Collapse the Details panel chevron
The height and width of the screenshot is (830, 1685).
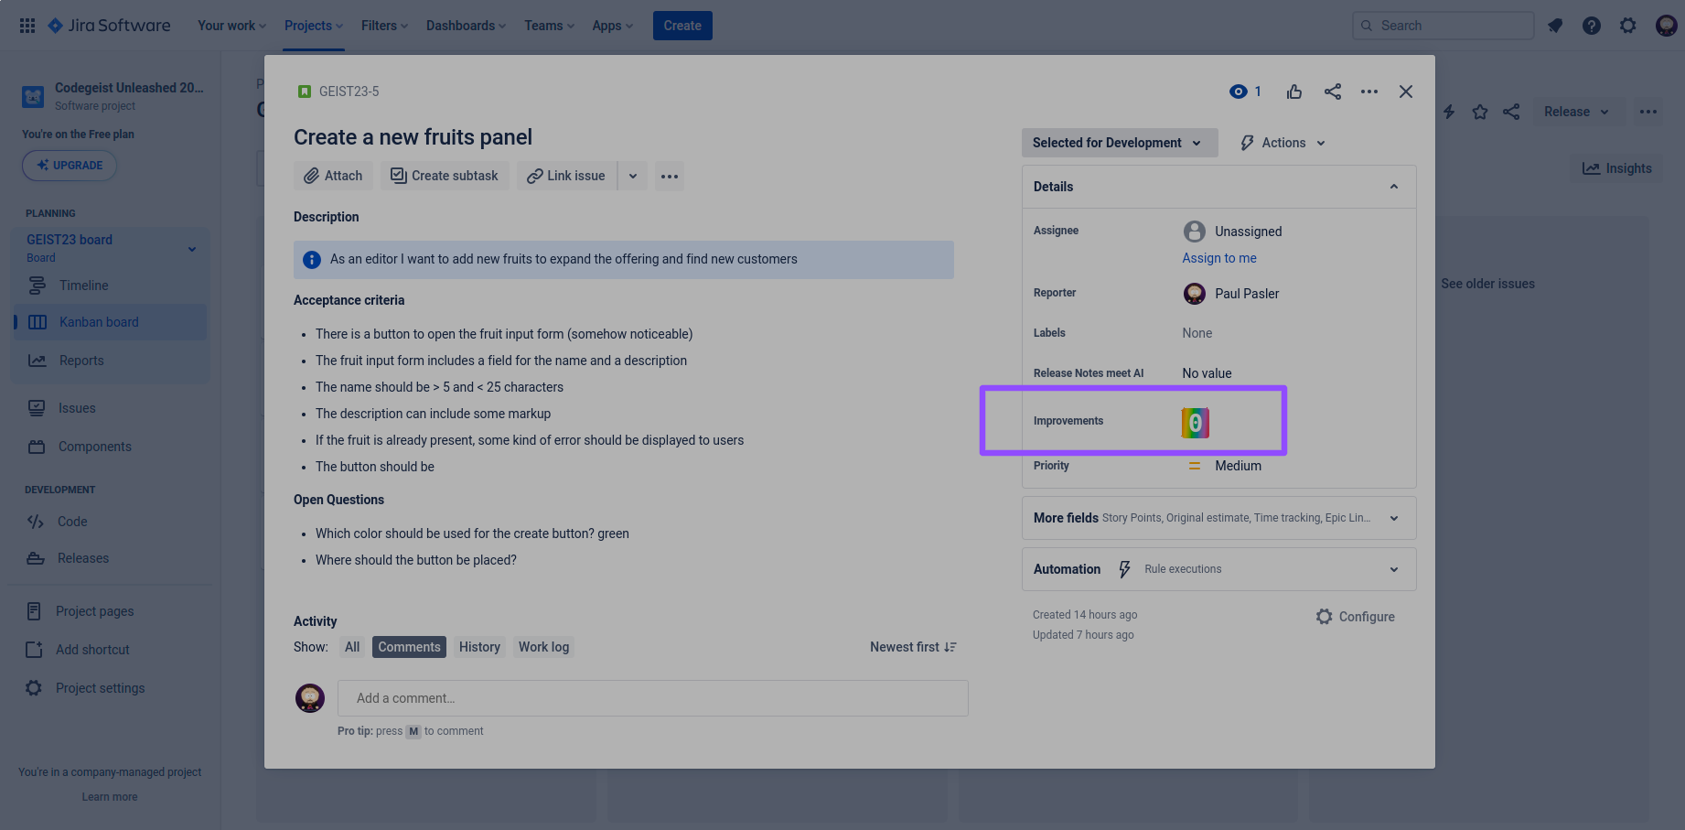click(x=1394, y=186)
